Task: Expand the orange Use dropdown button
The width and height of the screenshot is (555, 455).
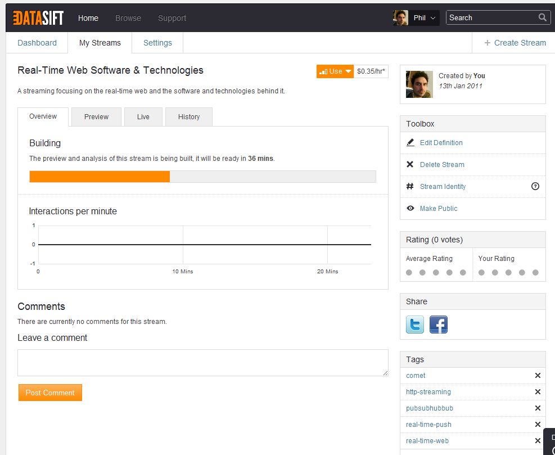Action: point(335,71)
